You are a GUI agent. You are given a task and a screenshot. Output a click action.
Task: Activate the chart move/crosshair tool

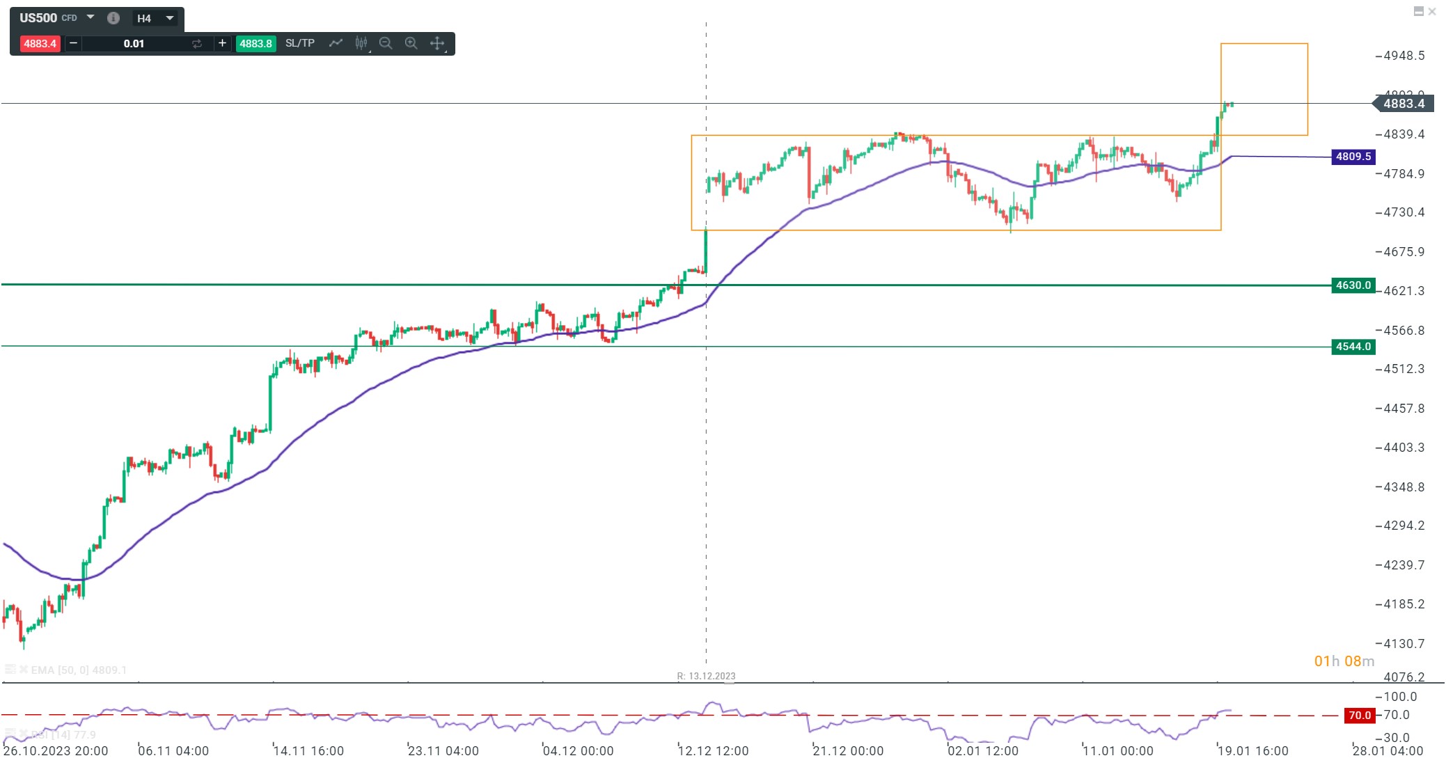point(437,43)
